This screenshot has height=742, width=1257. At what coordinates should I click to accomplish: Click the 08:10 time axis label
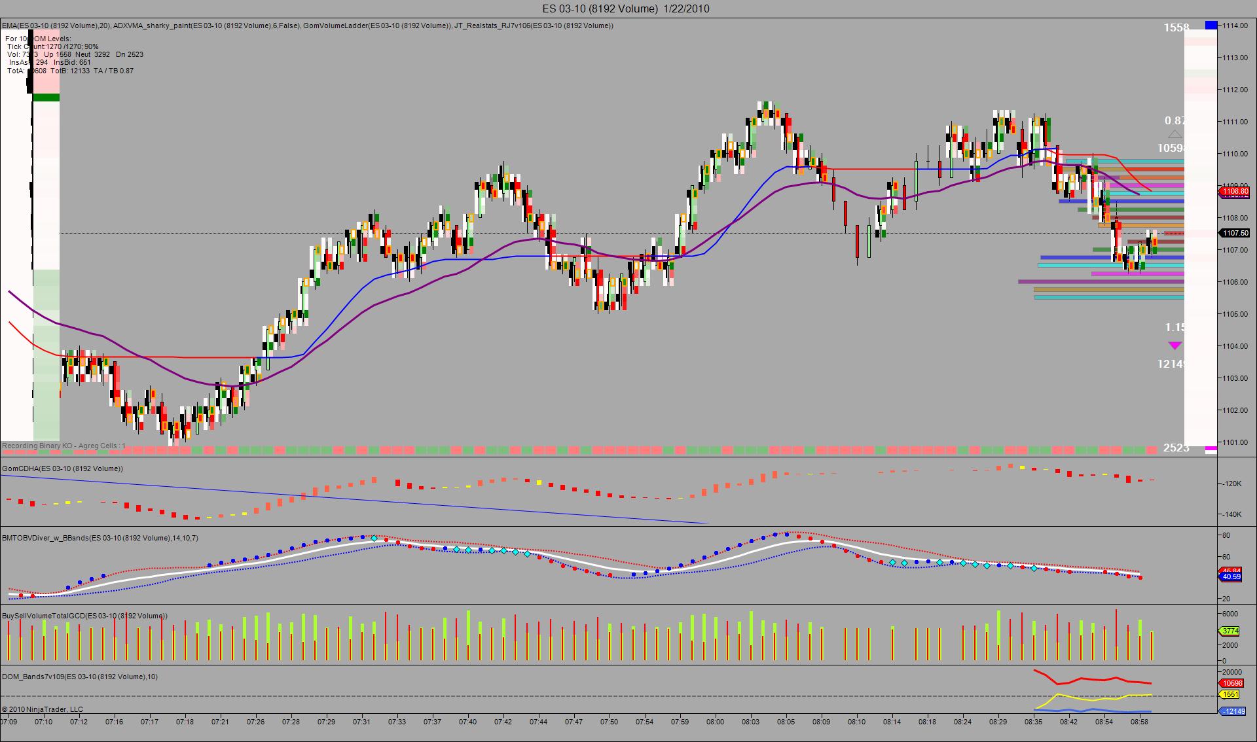click(856, 722)
